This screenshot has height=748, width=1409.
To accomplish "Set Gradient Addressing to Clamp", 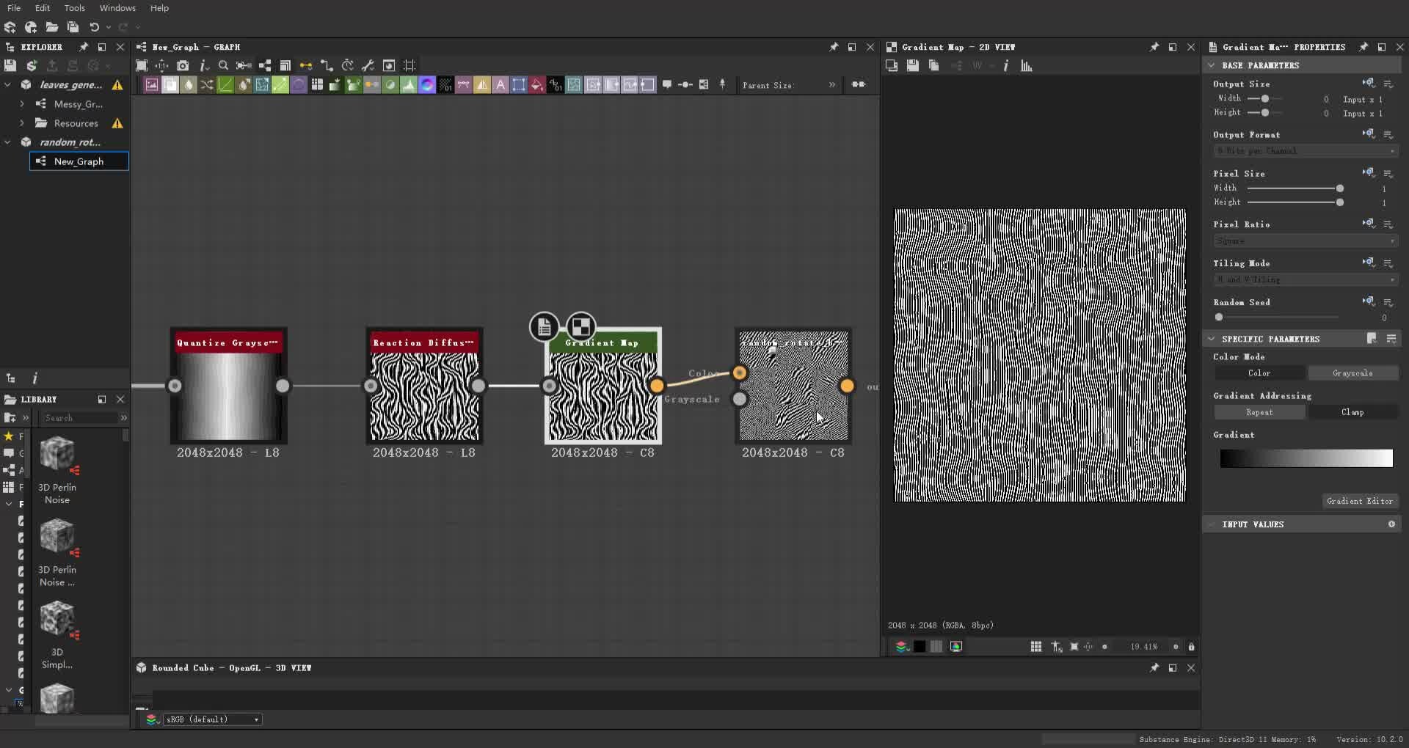I will coord(1353,412).
